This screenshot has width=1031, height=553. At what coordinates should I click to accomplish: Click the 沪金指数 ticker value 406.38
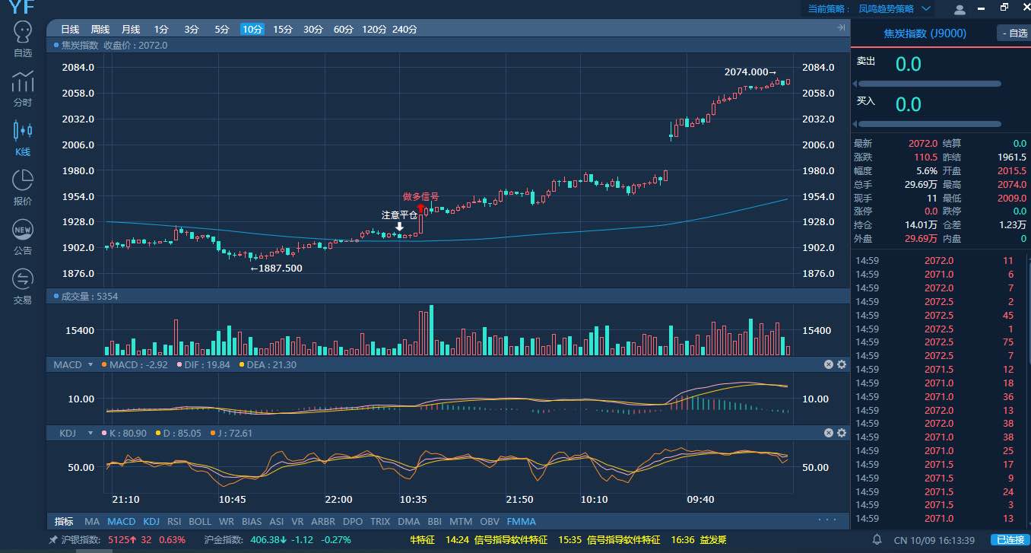point(265,540)
